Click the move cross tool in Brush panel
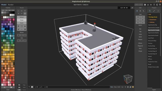 [x=18, y=26]
